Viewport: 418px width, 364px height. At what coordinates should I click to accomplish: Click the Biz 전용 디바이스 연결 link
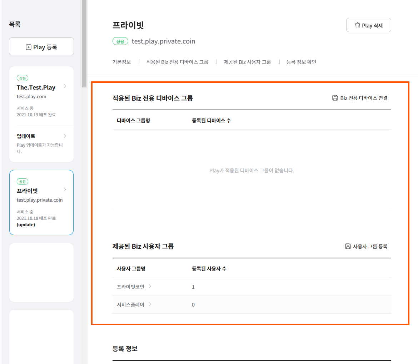[364, 98]
